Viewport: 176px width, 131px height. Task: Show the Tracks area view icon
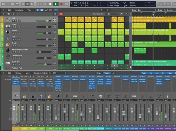point(42,10)
